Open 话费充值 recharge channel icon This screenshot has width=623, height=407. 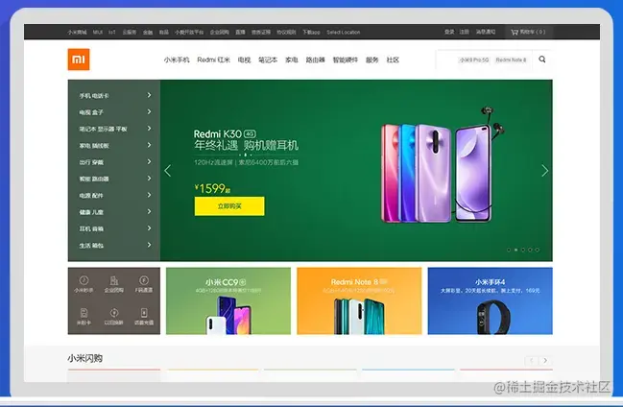click(x=144, y=317)
